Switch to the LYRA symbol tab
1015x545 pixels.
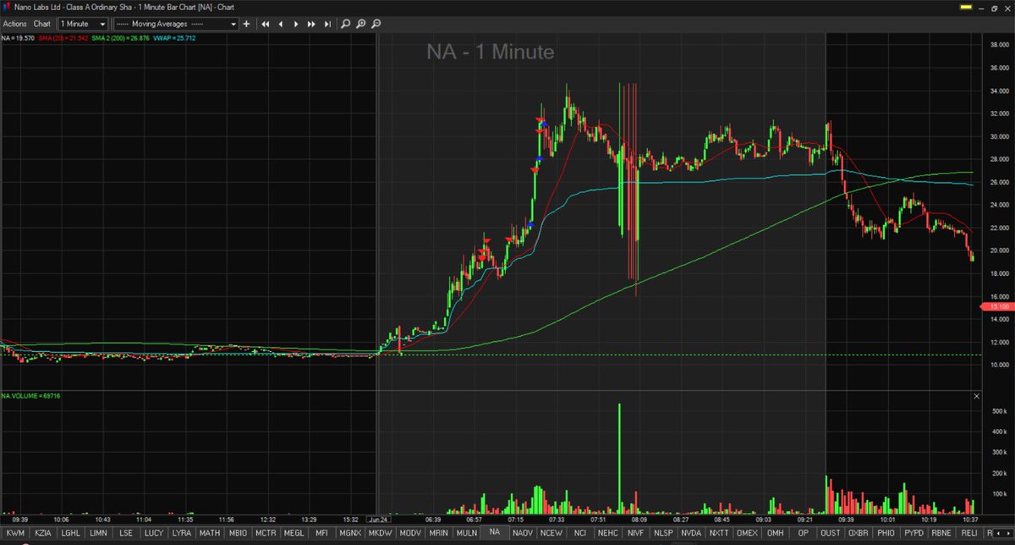181,533
